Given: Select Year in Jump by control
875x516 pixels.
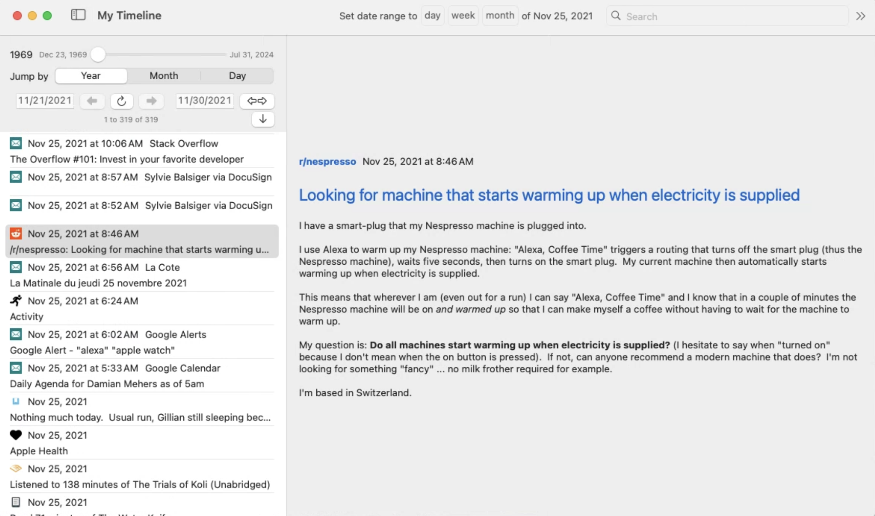Looking at the screenshot, I should pyautogui.click(x=91, y=76).
